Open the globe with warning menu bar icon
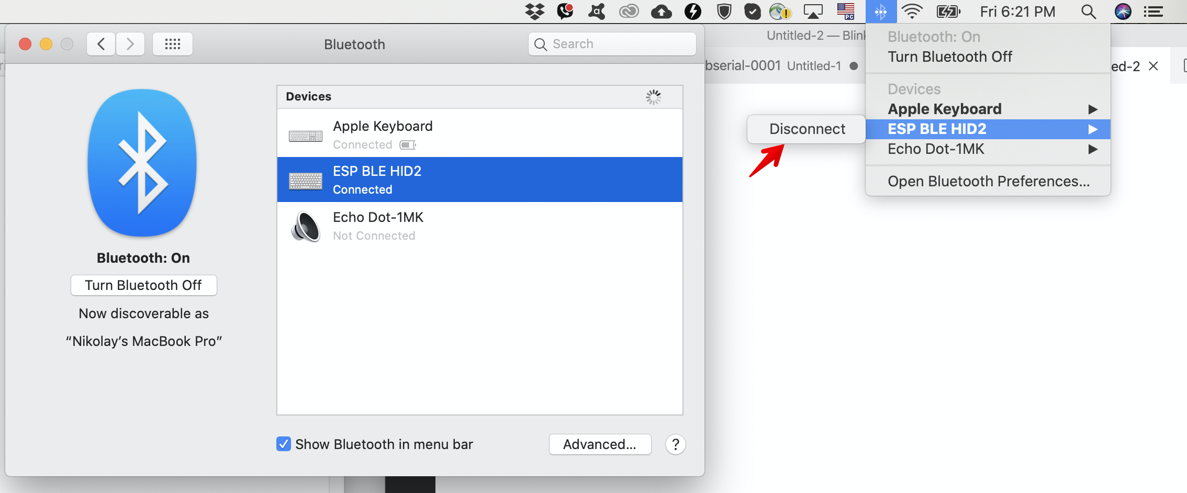Screen dimensions: 1187x493 (x=780, y=12)
